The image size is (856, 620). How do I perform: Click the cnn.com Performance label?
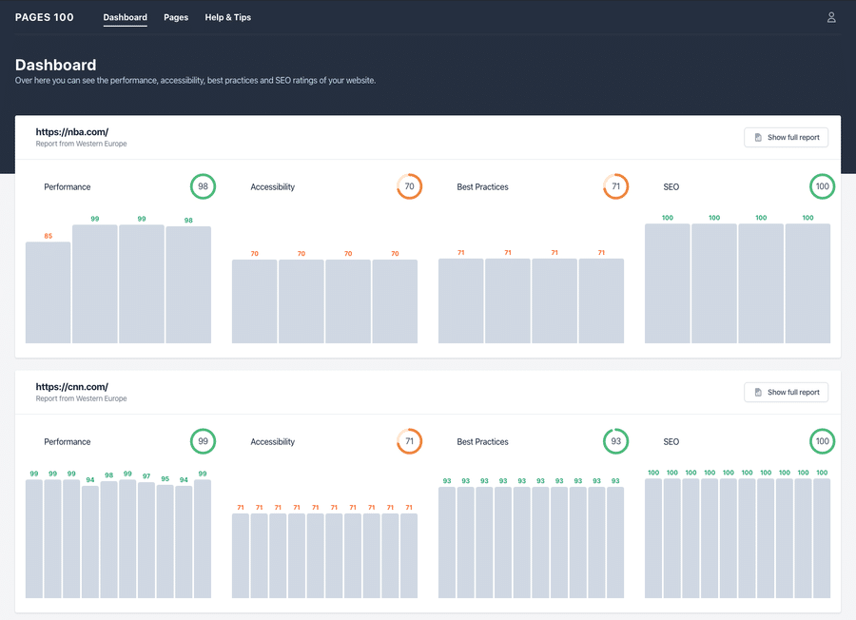tap(68, 442)
